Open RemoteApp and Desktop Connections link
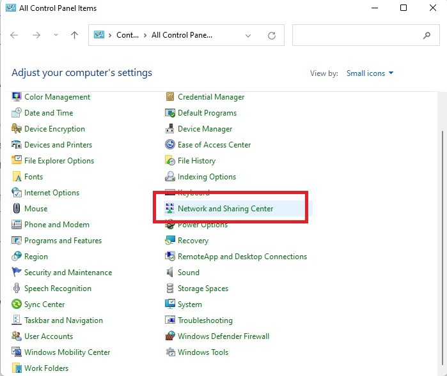 pos(242,256)
